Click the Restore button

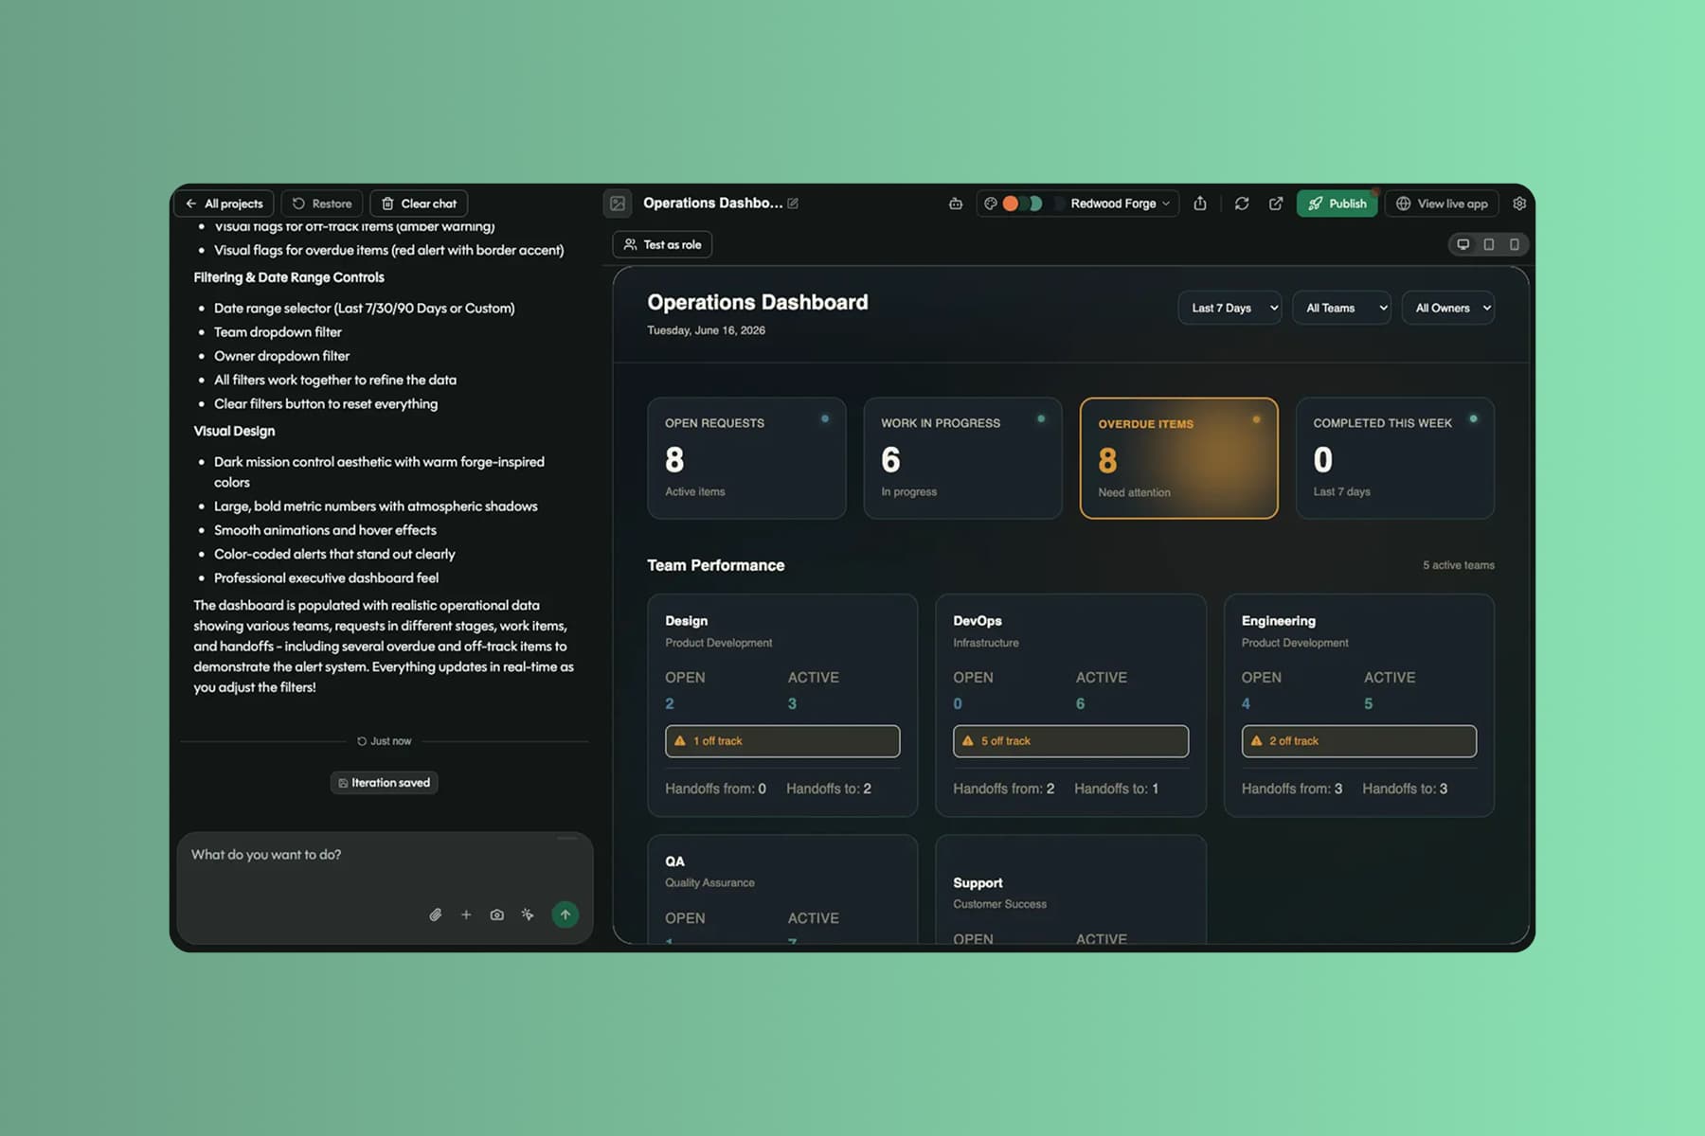tap(322, 204)
